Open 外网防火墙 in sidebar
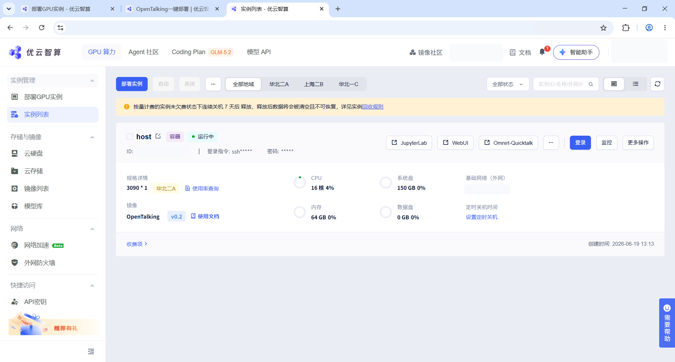675x362 pixels. click(53, 263)
